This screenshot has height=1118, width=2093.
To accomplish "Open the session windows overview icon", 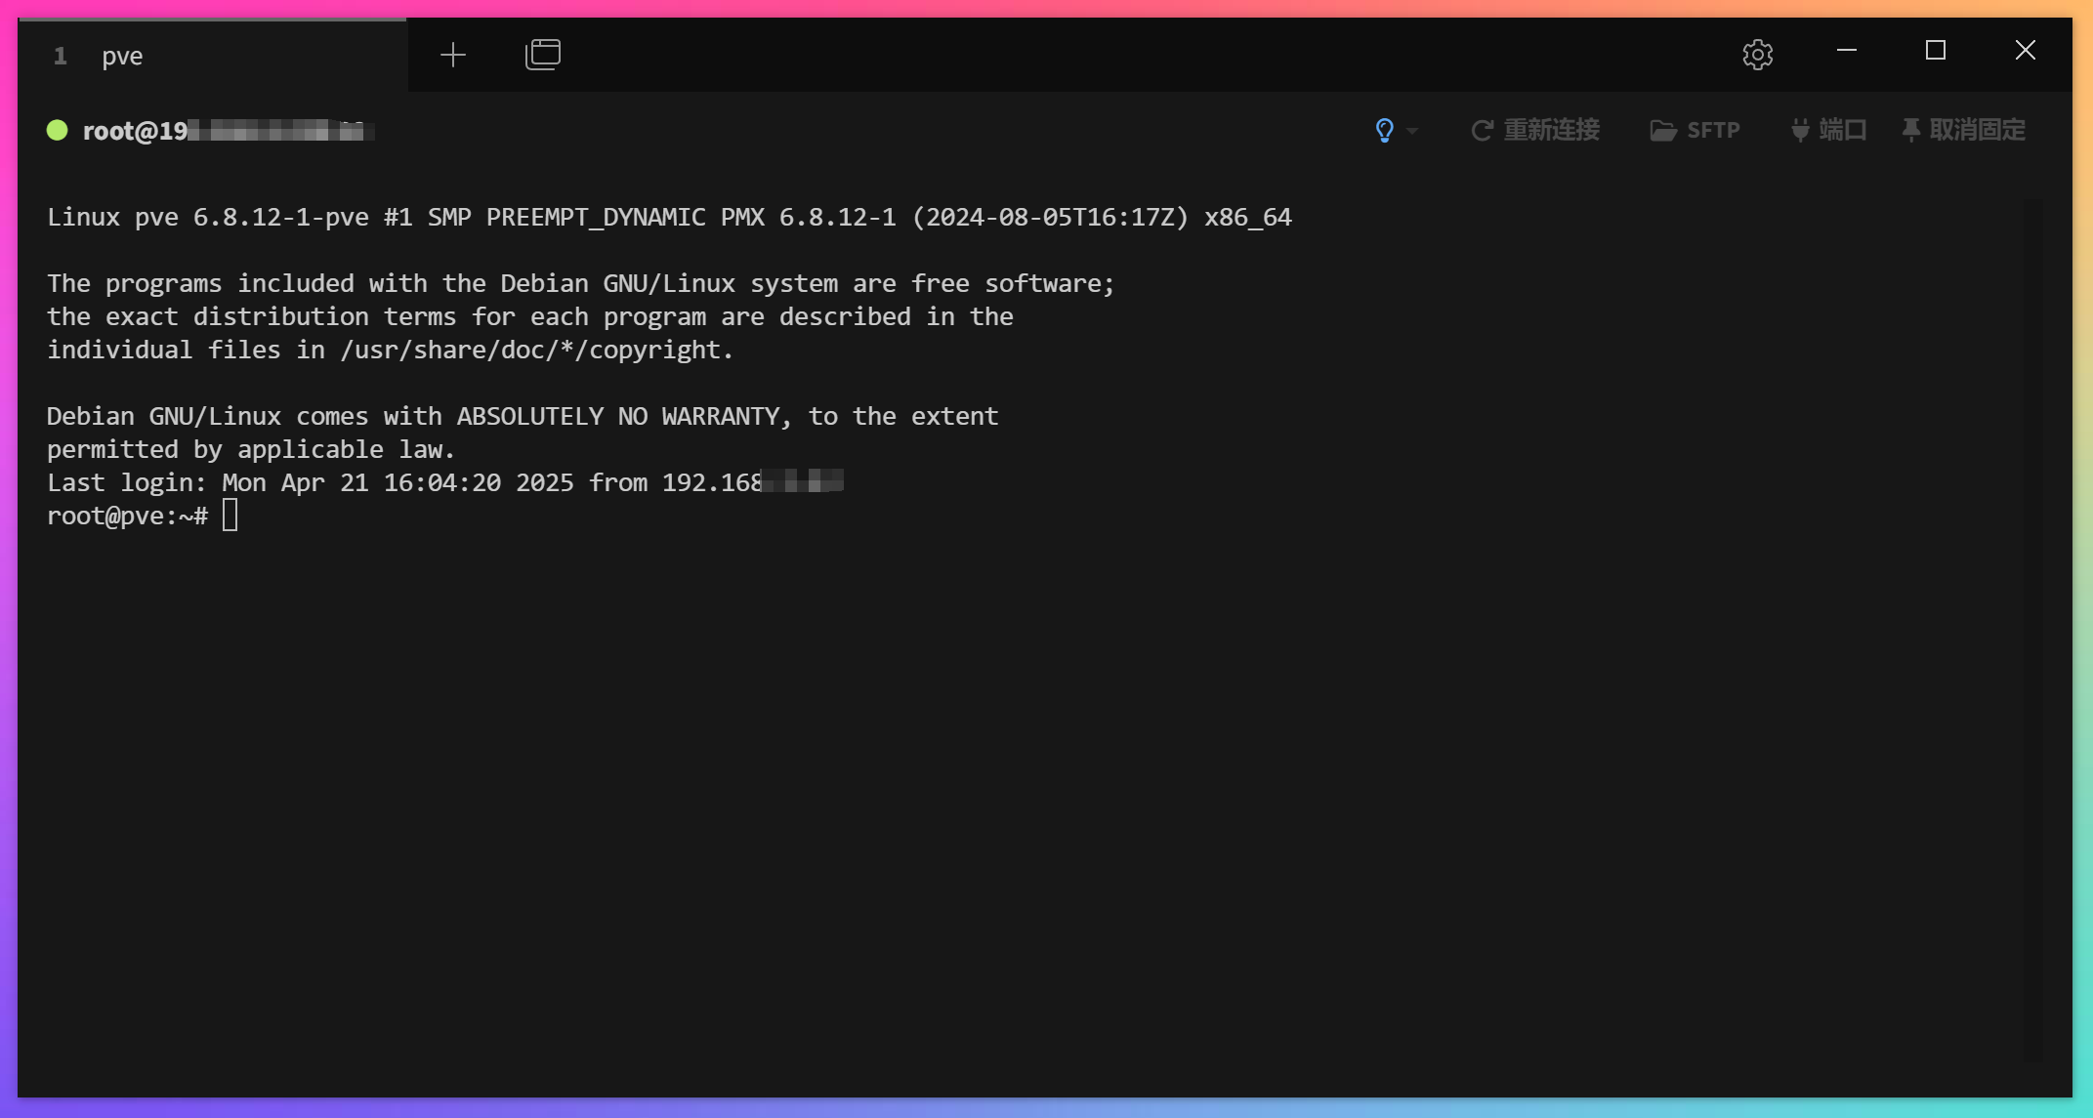I will coord(543,55).
